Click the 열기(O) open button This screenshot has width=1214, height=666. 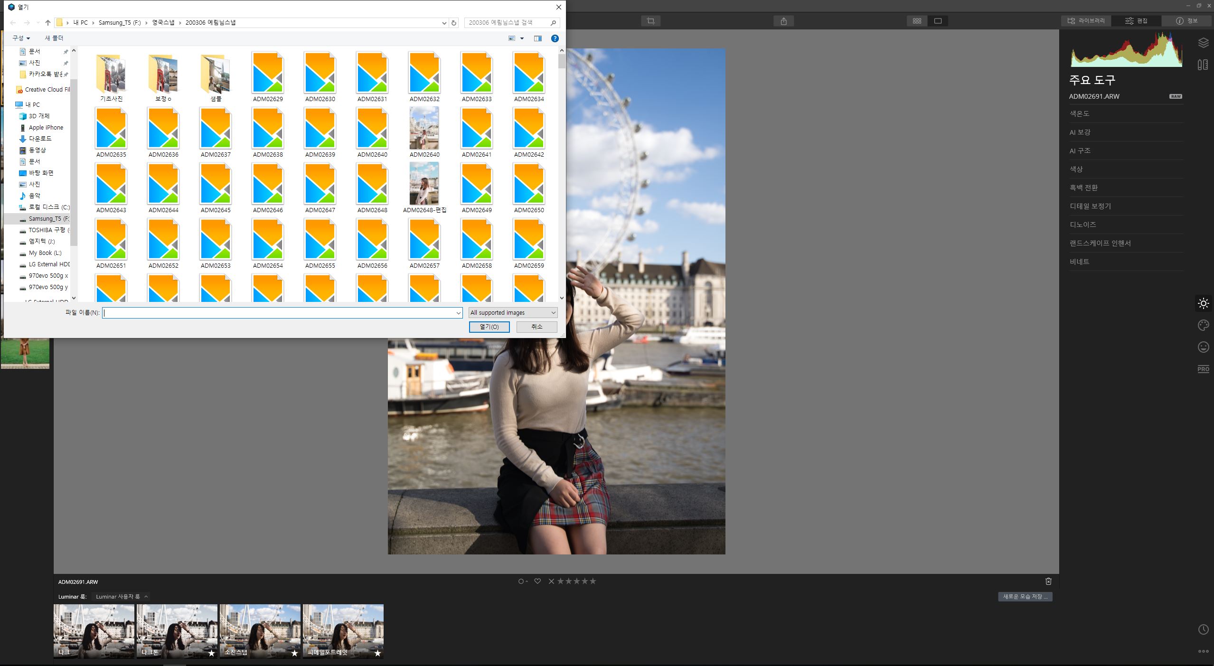tap(489, 327)
